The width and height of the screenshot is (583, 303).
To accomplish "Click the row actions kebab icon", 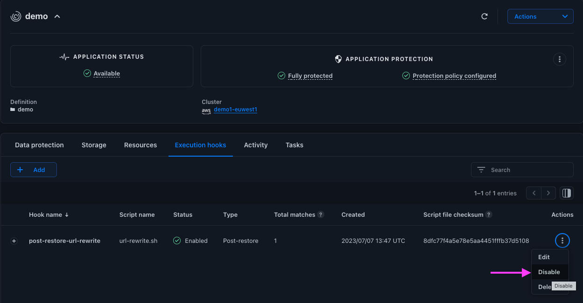I will coord(562,241).
